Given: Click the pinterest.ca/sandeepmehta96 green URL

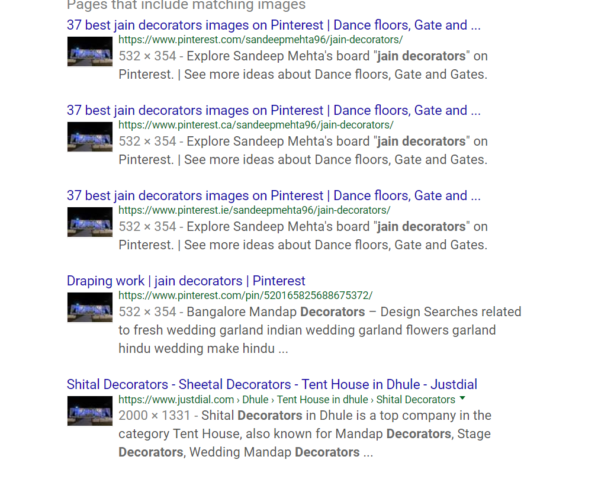Looking at the screenshot, I should 256,125.
